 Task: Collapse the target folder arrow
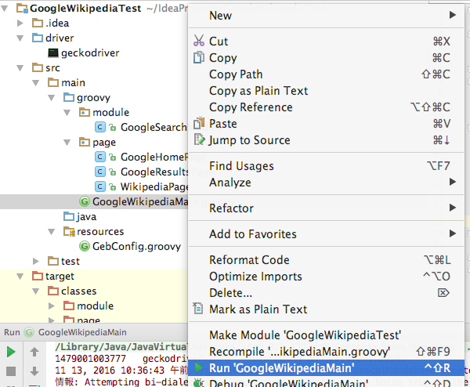(20, 276)
